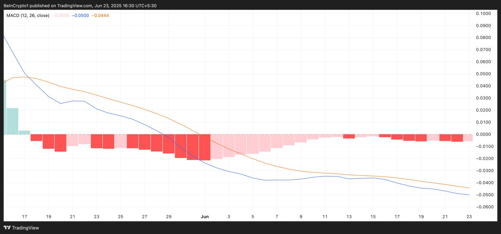Click the 0.0400 price axis label
501x234 pixels.
[x=483, y=86]
